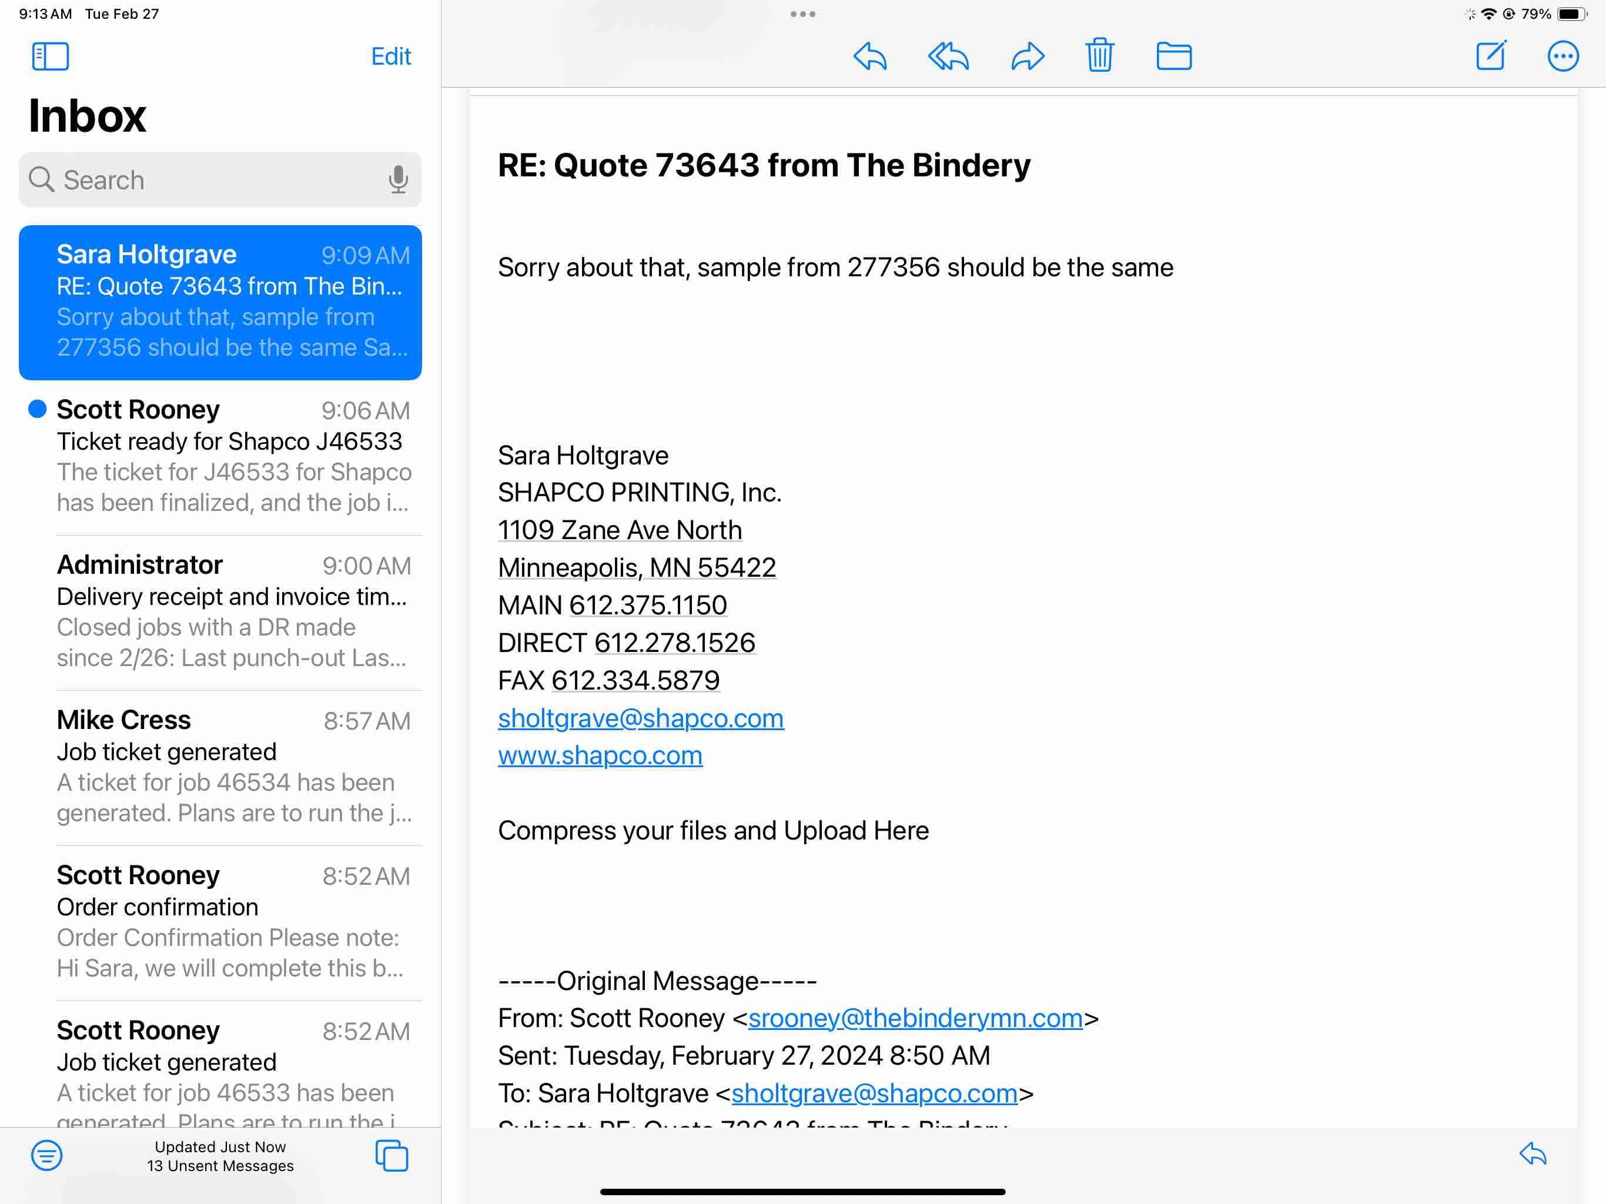
Task: Toggle the mailboxes sidebar icon
Action: click(50, 56)
